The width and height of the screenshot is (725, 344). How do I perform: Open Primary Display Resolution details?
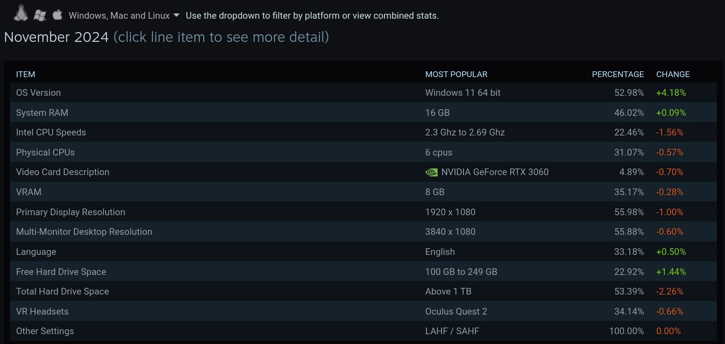point(363,212)
